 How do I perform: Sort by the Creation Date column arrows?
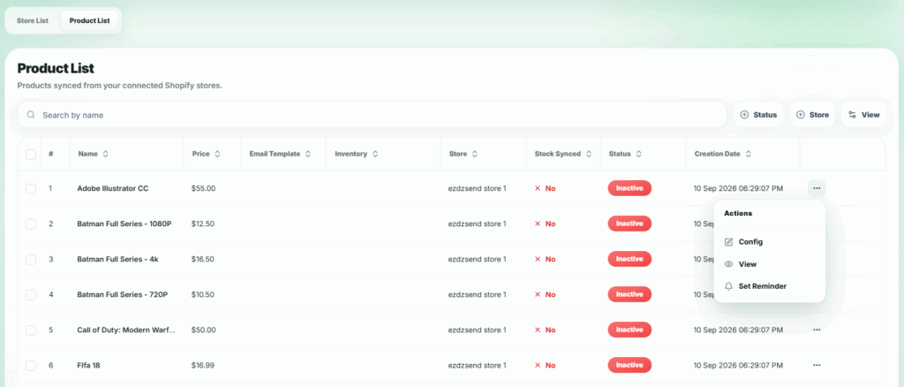pos(748,154)
